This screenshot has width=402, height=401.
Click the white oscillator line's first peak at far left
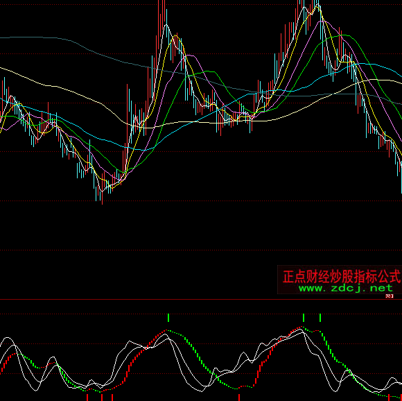8,338
